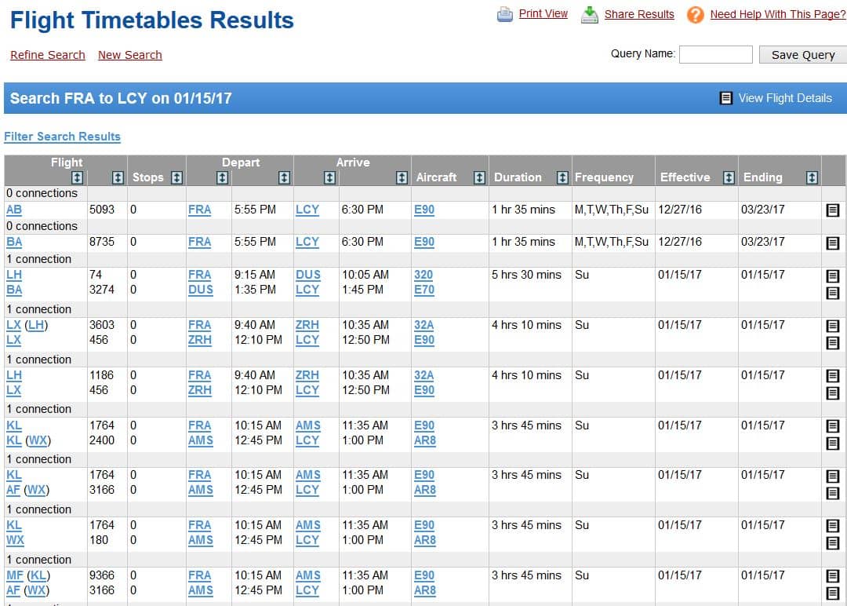This screenshot has height=606, width=847.
Task: Open Filter Search Results
Action: 62,137
